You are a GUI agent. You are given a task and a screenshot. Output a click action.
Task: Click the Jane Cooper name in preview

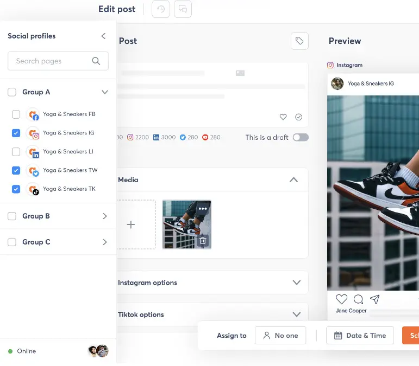[351, 311]
